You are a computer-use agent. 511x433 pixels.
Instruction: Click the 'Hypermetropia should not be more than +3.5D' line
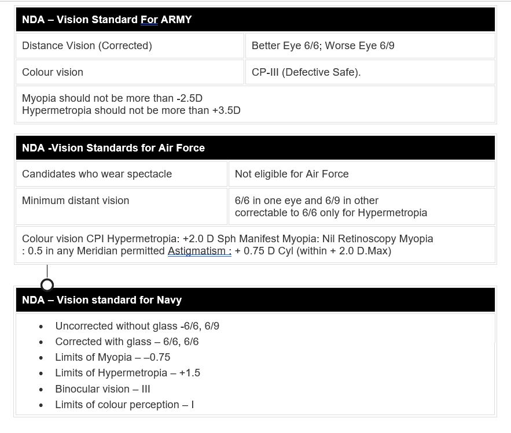[131, 110]
